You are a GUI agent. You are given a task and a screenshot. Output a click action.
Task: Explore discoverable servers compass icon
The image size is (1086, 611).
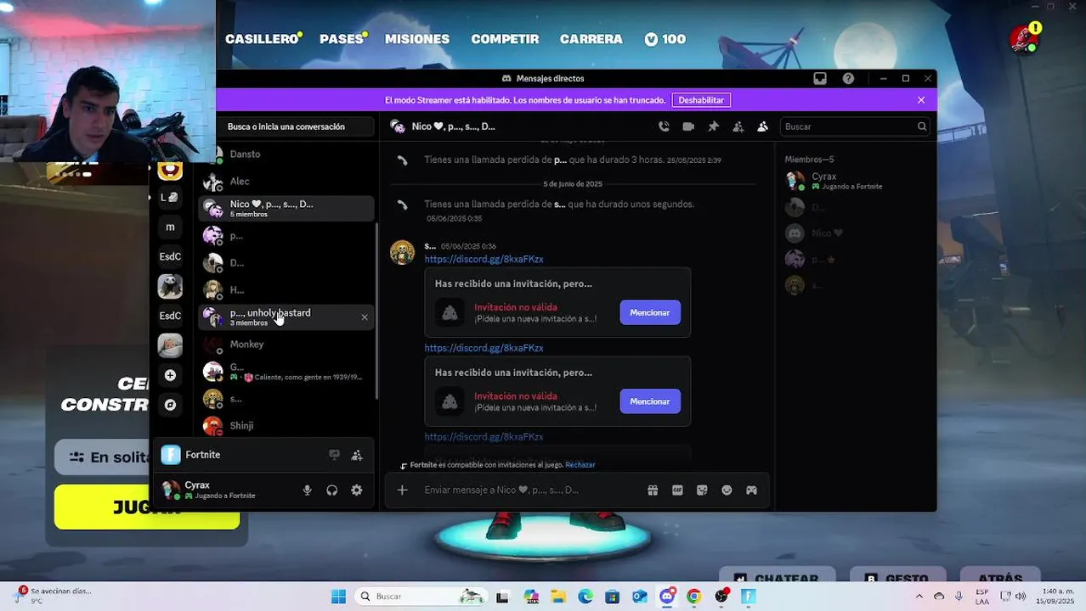tap(170, 405)
